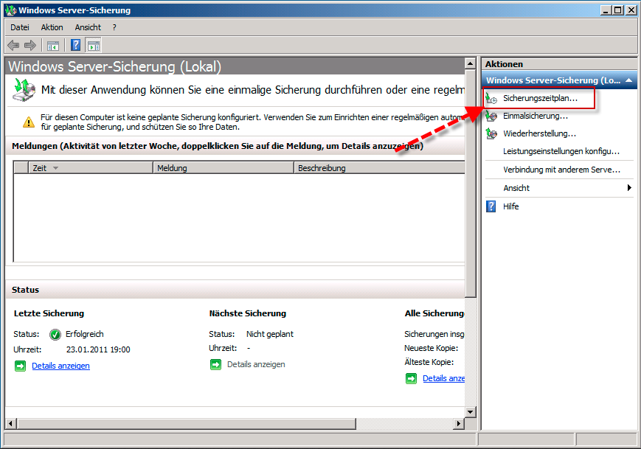Click the Hilfe icon in the Aktionen pane
The image size is (641, 449).
pyautogui.click(x=491, y=206)
